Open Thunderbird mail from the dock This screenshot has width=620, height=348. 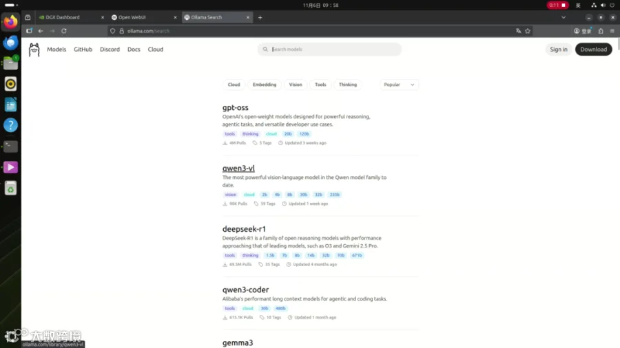[x=10, y=42]
